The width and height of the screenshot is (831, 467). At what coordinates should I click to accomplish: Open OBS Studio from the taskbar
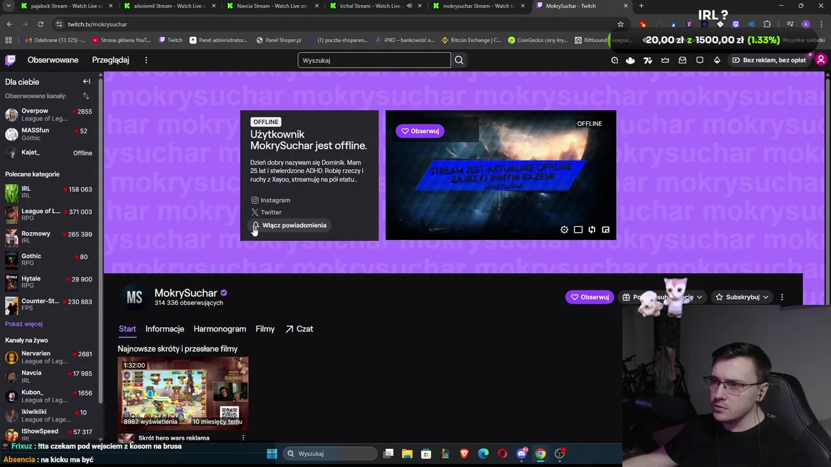click(560, 453)
